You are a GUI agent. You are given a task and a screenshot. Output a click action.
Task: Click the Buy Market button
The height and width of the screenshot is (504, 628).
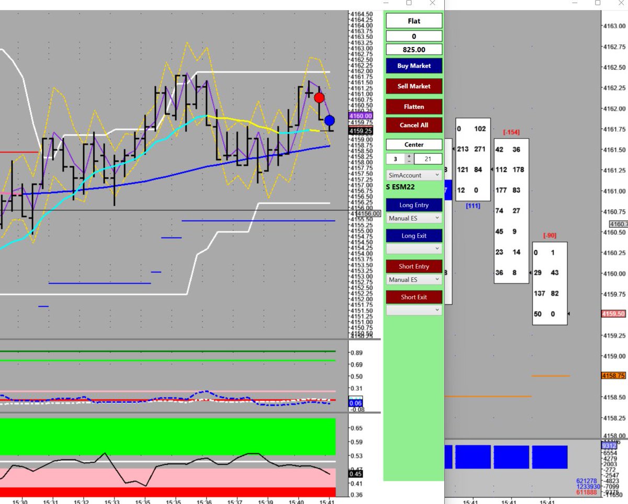point(414,66)
